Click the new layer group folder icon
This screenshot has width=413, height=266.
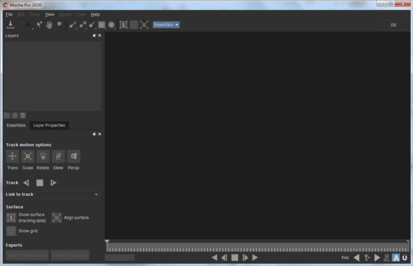click(x=7, y=115)
